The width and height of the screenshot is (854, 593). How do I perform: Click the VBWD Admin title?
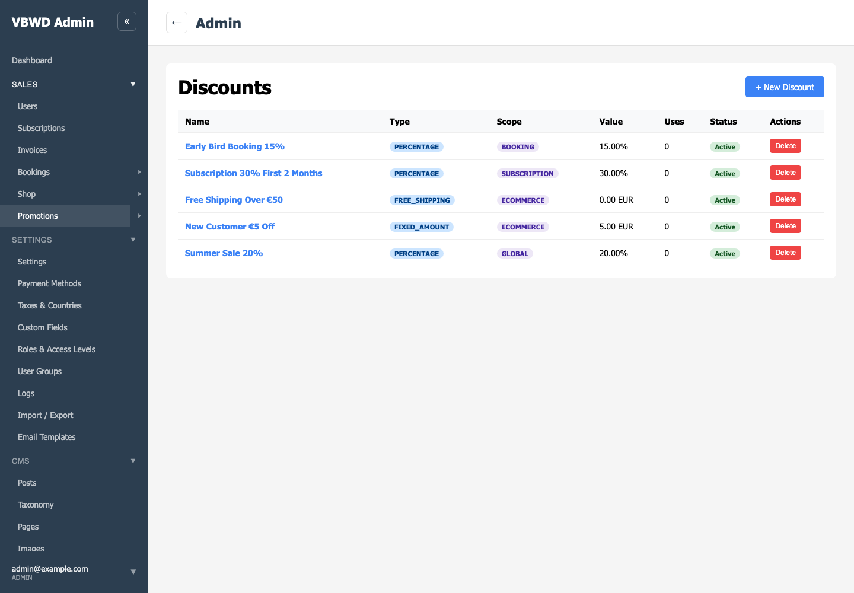coord(53,22)
